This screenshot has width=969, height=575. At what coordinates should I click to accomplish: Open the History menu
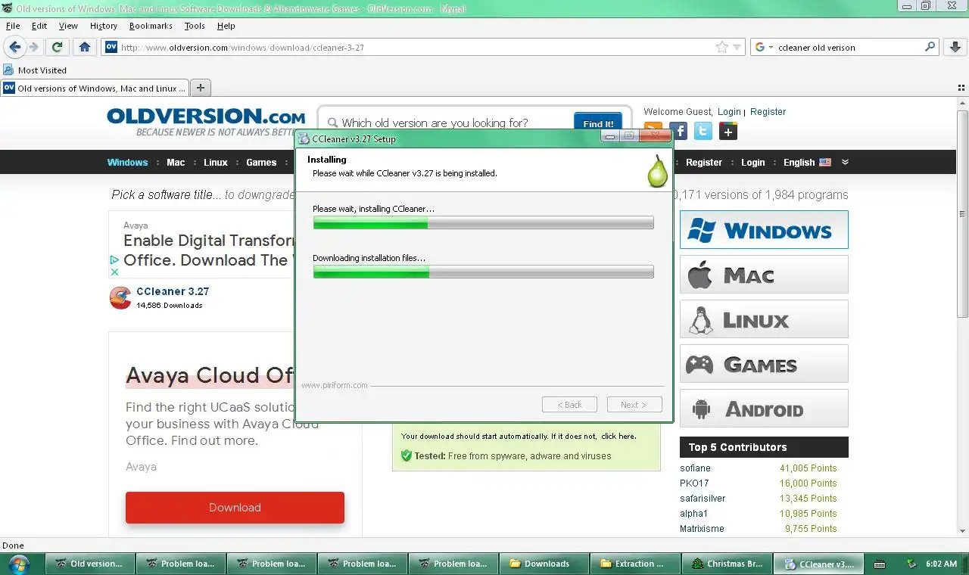[104, 26]
